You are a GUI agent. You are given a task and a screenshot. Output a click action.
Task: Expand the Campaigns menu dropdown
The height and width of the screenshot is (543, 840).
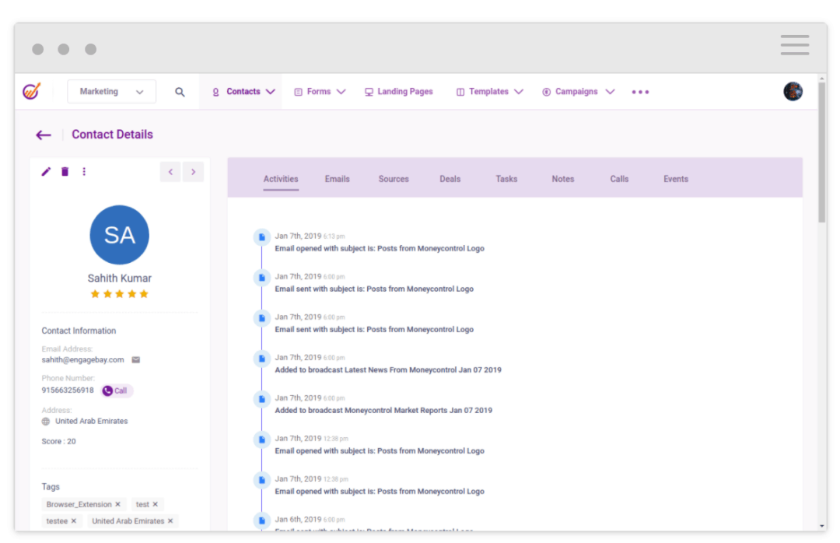(610, 92)
